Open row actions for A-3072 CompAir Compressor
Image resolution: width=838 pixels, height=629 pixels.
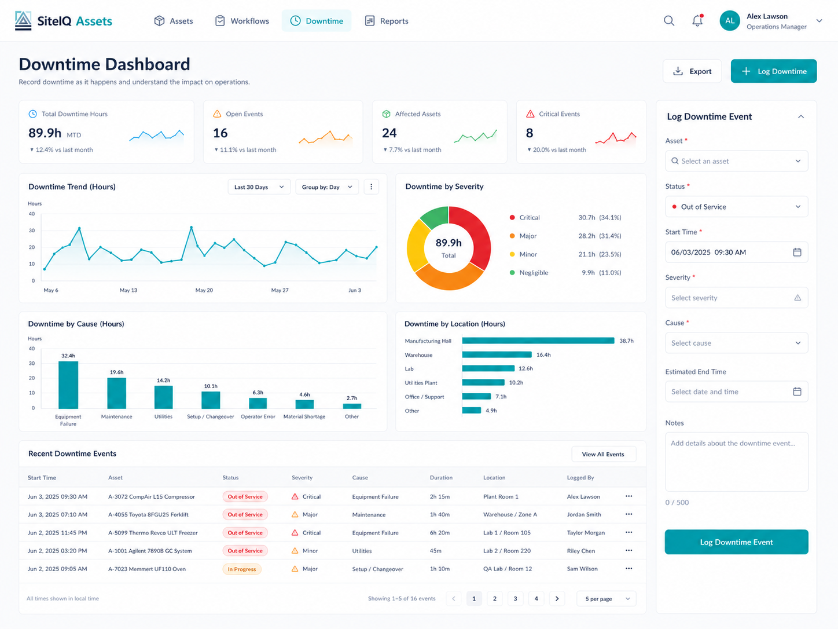coord(628,496)
